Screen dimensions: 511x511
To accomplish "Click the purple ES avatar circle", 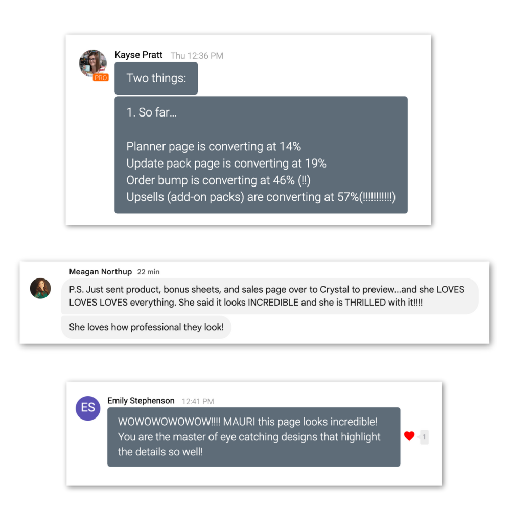I will pos(88,408).
